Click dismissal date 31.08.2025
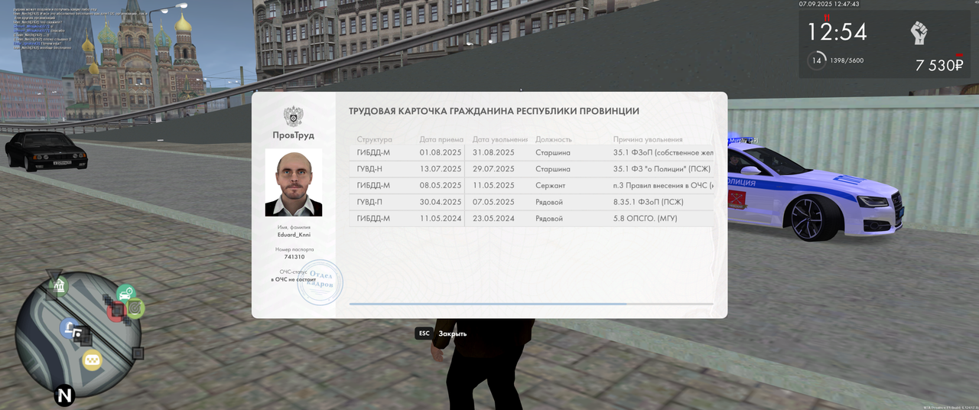 (493, 152)
